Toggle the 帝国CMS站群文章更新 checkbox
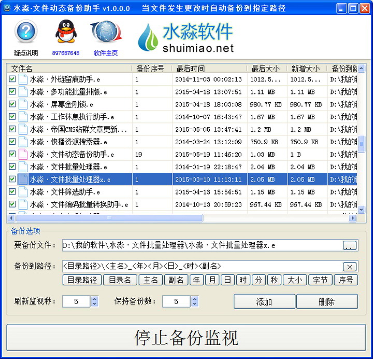This screenshot has height=359, width=373. (x=12, y=129)
